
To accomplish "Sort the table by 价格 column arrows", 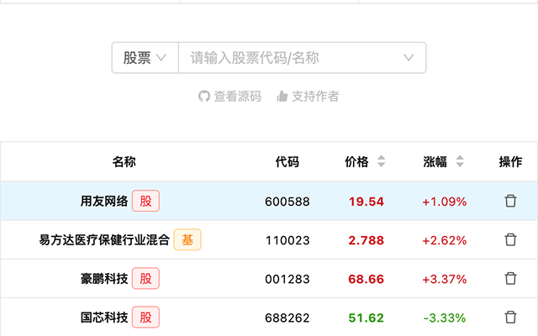I will (381, 161).
